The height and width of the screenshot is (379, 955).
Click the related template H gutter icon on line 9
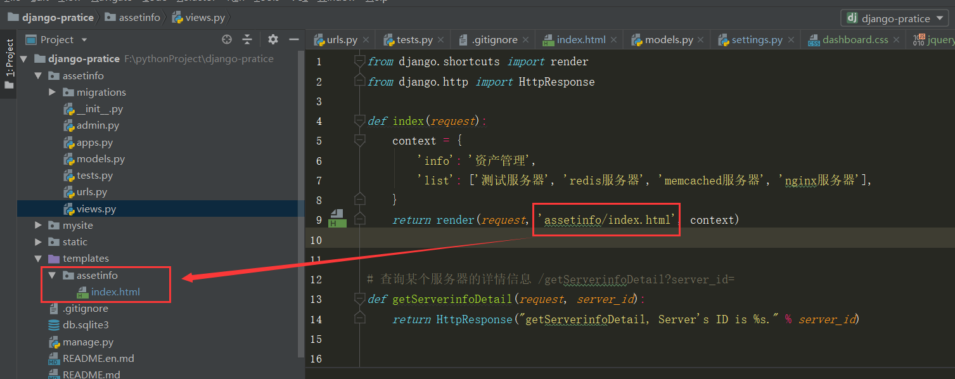click(x=336, y=219)
